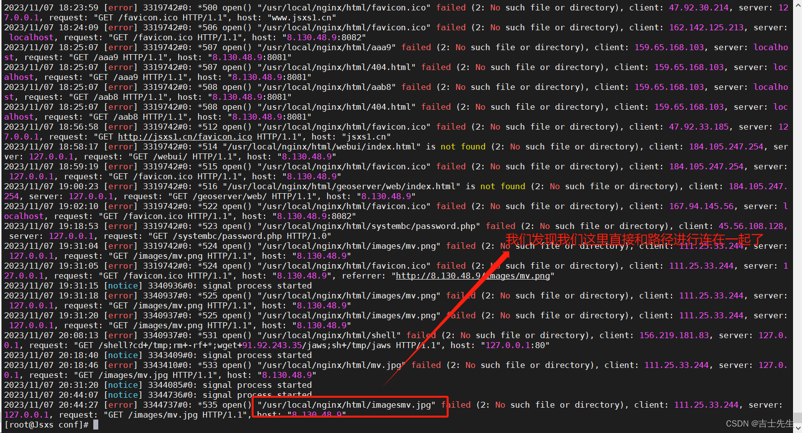The width and height of the screenshot is (802, 433).
Task: Click the host value "jsxs1.cn" after the link
Action: point(366,137)
